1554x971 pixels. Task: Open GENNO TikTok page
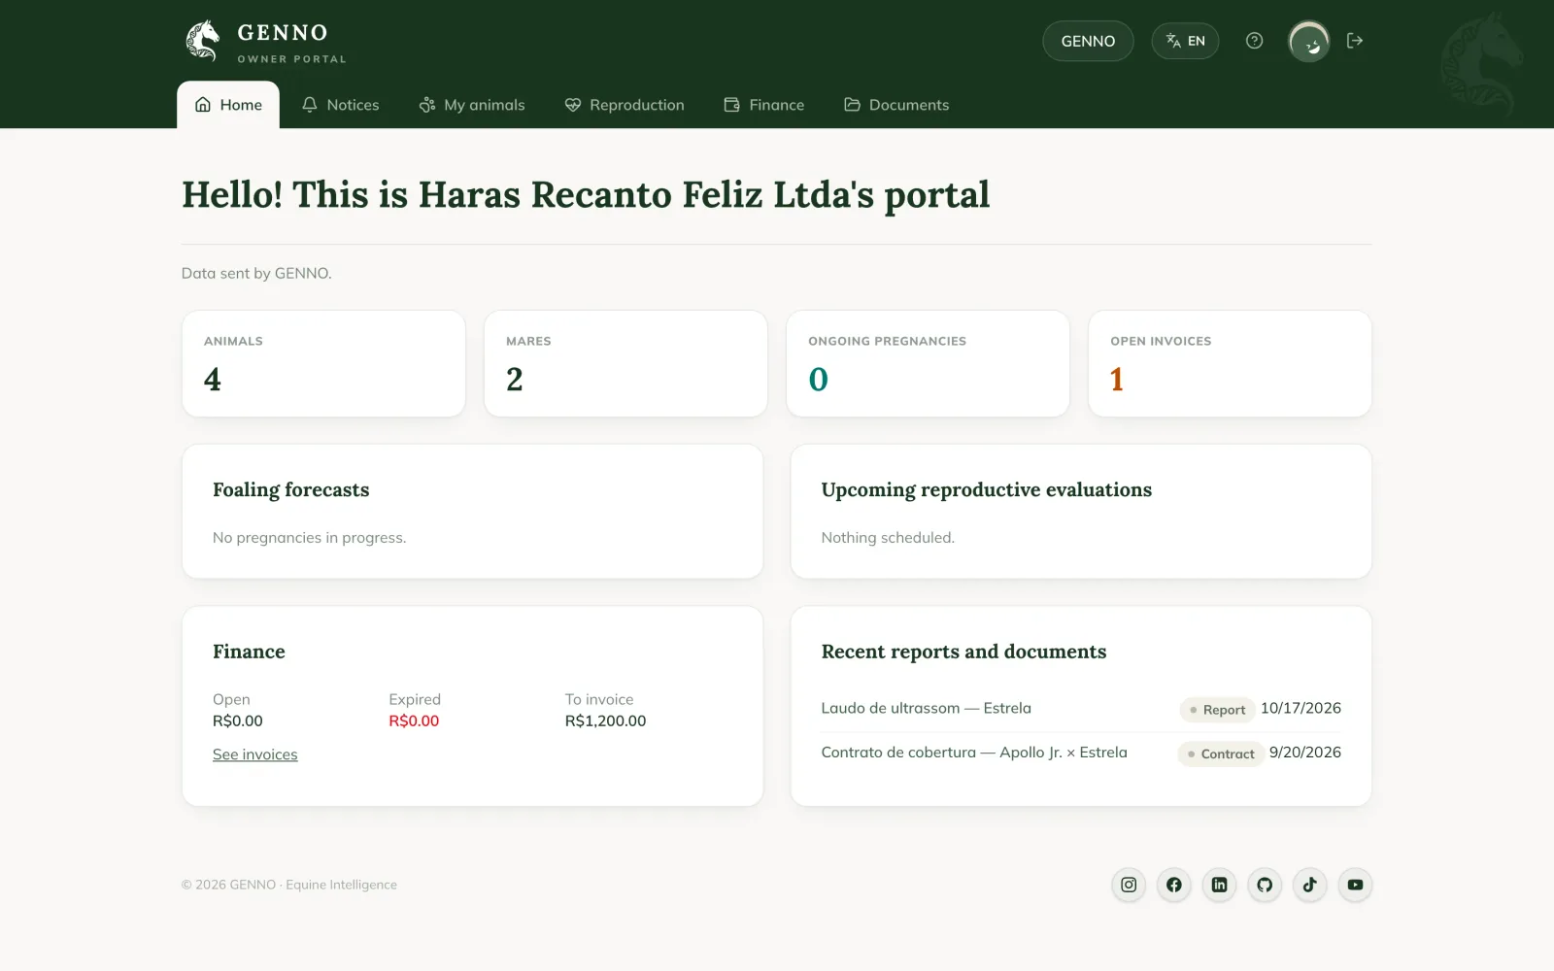(1310, 885)
